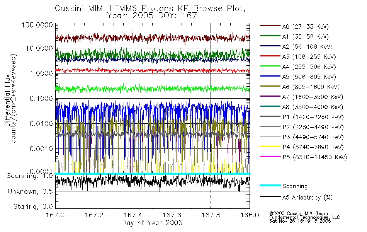367x232 pixels.
Task: Click the P1 (1420-2280 KeV) legend label
Action: coord(313,117)
